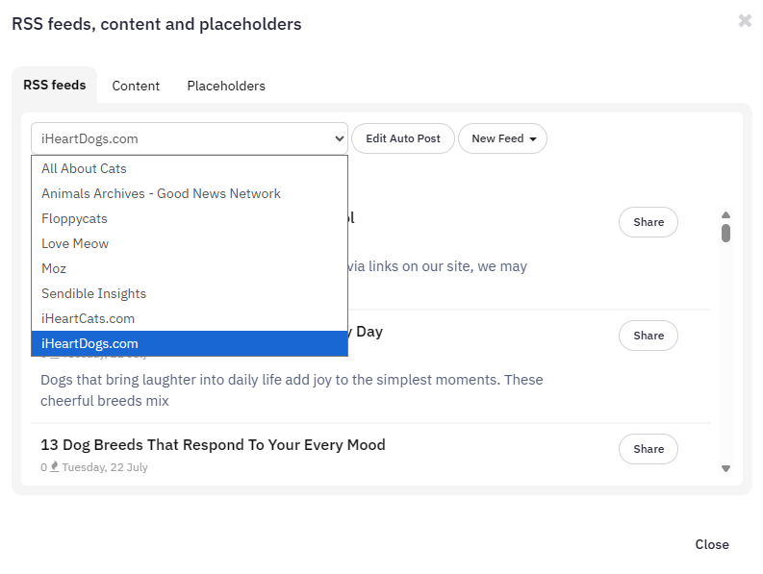763x574 pixels.
Task: Select the highlighted iHeartDogs.com option
Action: tap(190, 343)
